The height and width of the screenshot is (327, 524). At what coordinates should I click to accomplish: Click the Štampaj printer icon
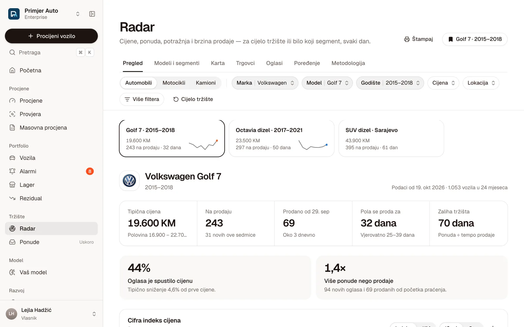(x=407, y=39)
